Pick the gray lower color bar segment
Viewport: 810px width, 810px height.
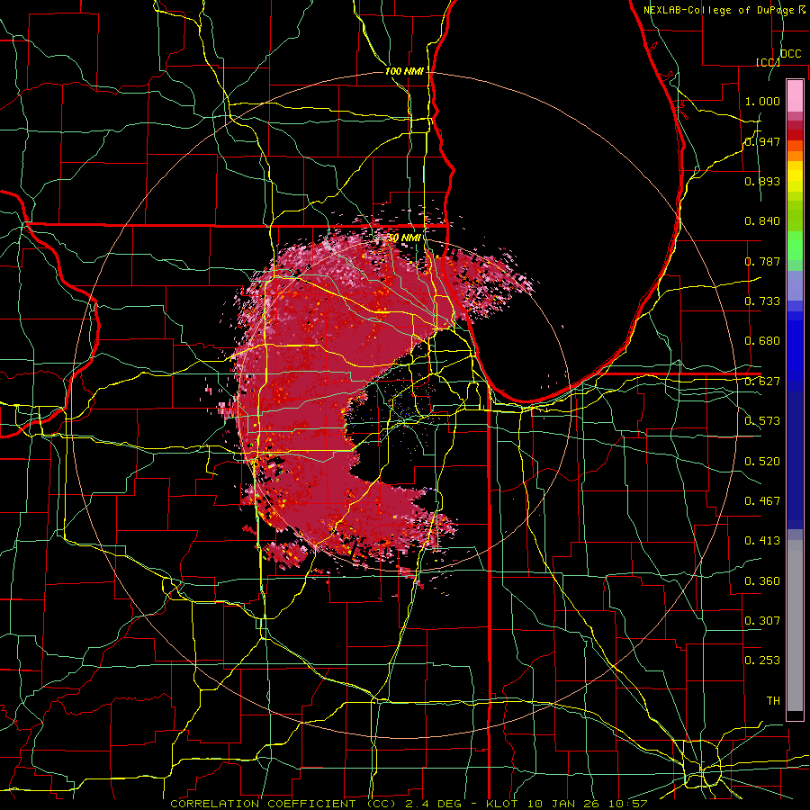point(795,630)
